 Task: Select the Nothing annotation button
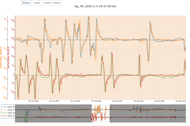pos(26,3)
